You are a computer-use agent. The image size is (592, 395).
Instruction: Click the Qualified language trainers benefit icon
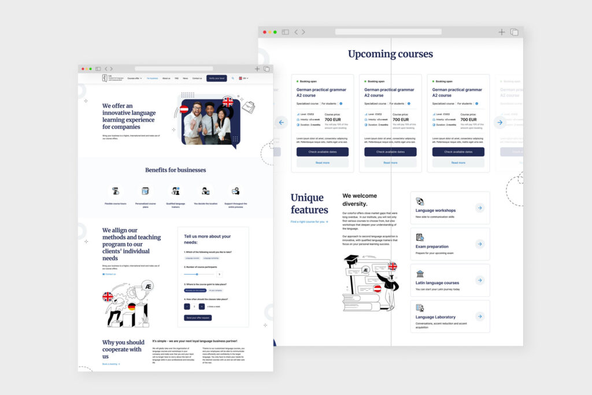coord(176,191)
